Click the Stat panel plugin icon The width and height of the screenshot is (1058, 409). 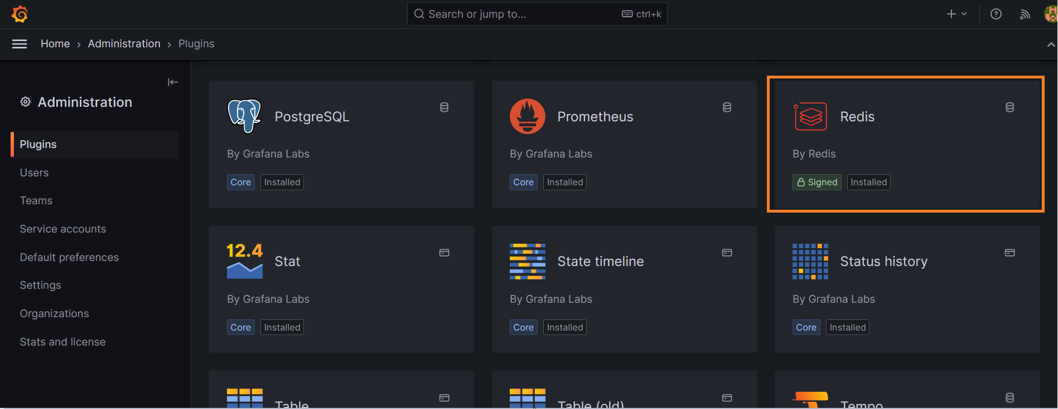click(x=244, y=261)
